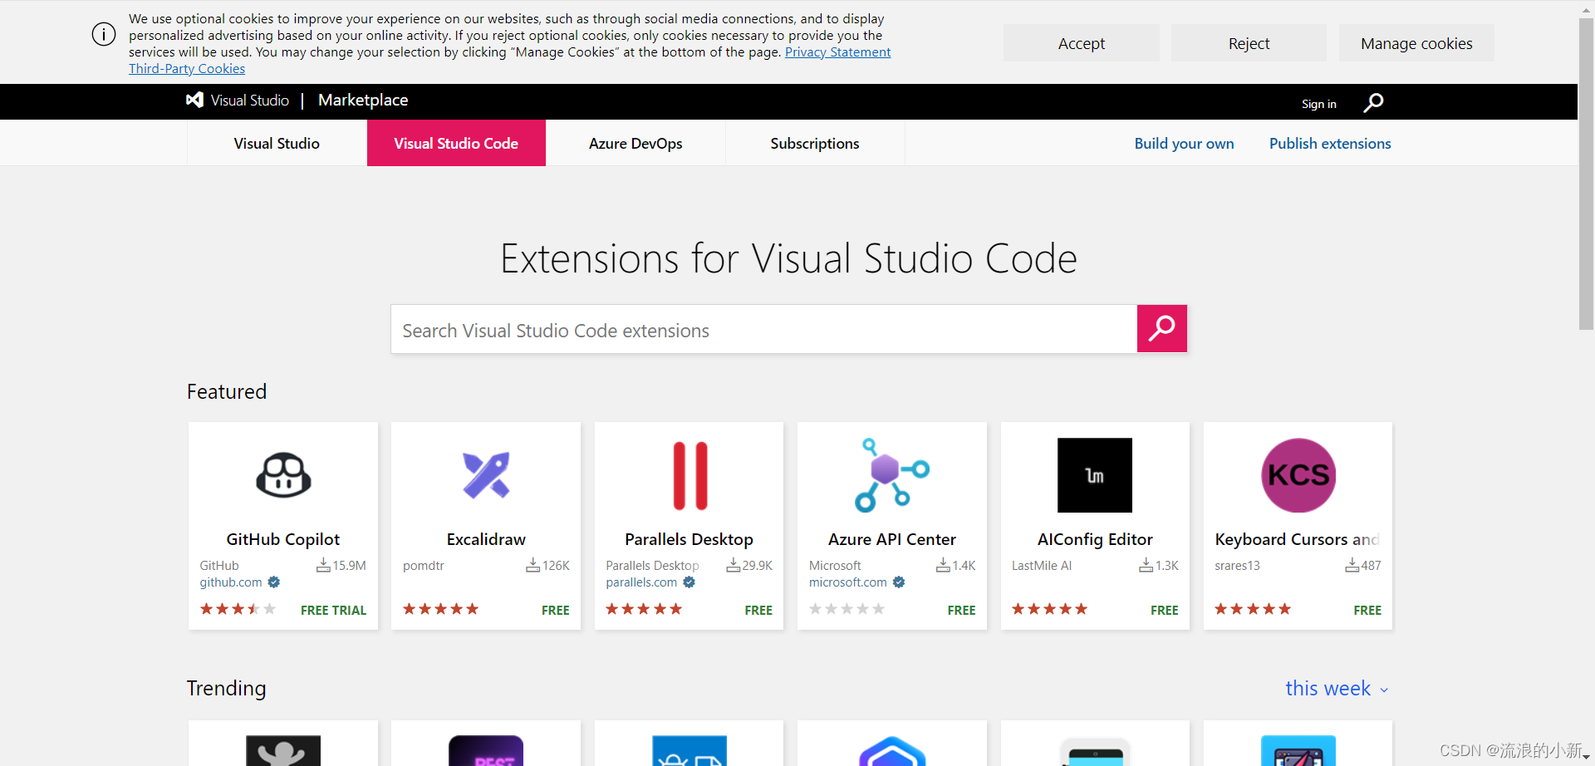Open the Parallels Desktop title
This screenshot has height=766, width=1595.
[x=689, y=539]
